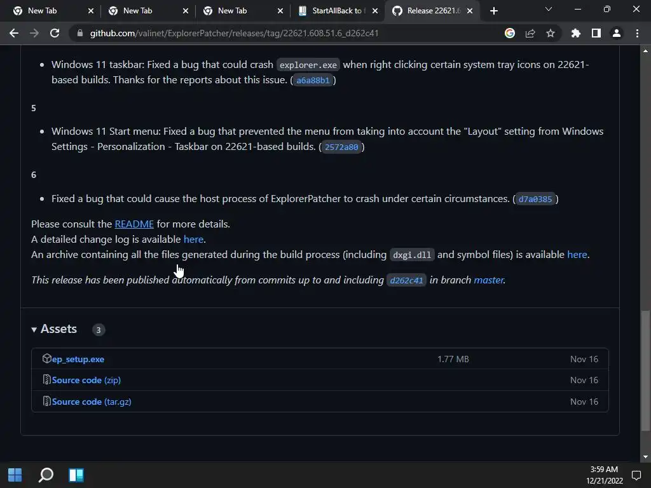Switch to the third New Tab
651x488 pixels.
pos(239,11)
